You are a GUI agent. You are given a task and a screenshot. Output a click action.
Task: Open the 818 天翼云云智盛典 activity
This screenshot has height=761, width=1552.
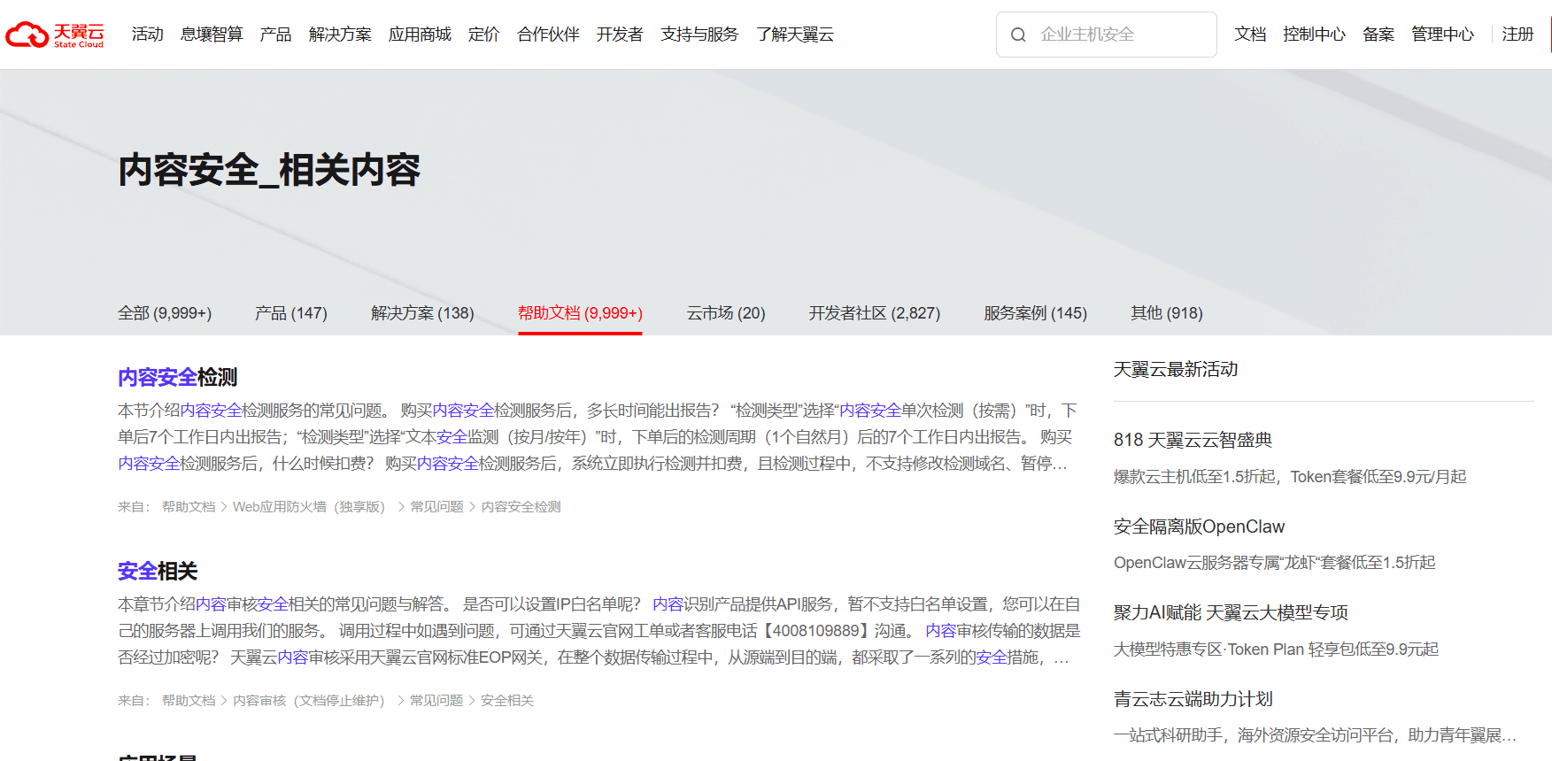(1193, 441)
